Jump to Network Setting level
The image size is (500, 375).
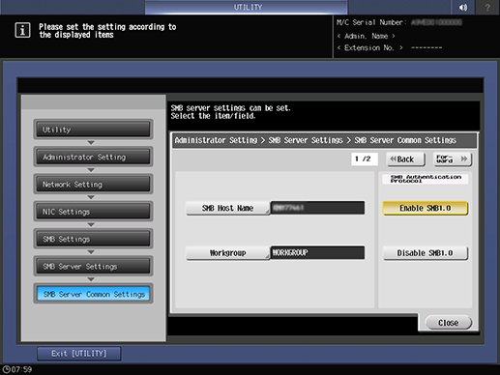pos(93,185)
